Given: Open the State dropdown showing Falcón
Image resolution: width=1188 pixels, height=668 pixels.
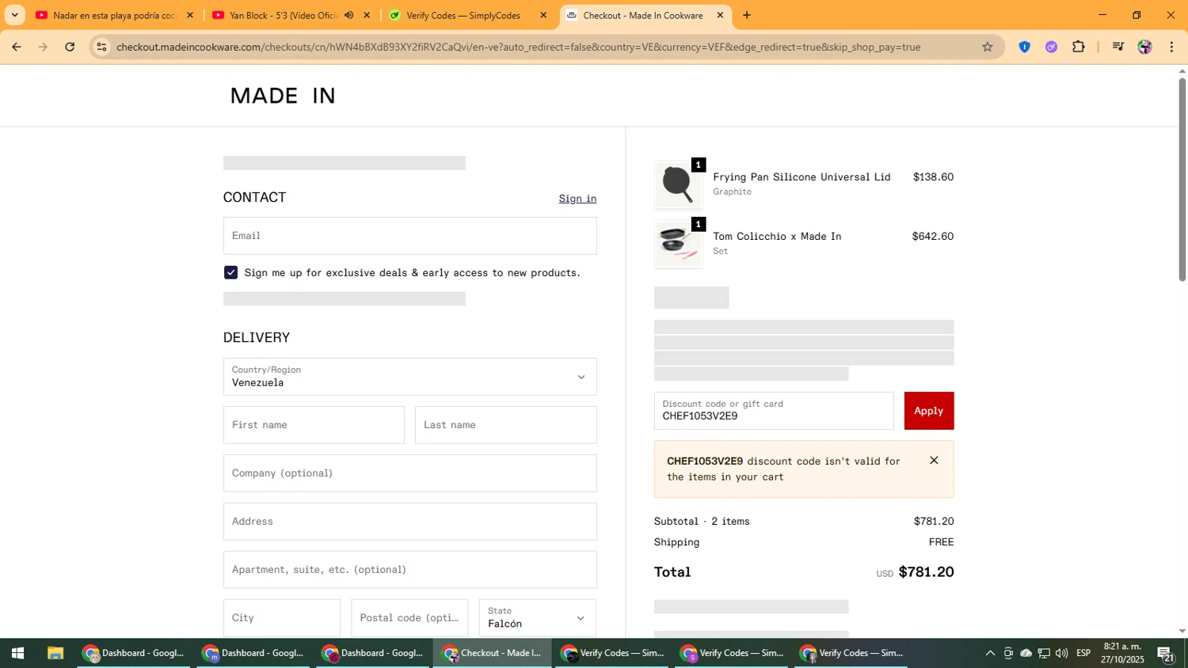Looking at the screenshot, I should click(x=537, y=617).
